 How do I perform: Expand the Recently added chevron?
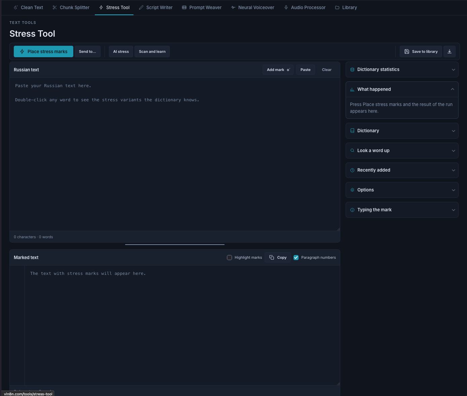coord(453,170)
